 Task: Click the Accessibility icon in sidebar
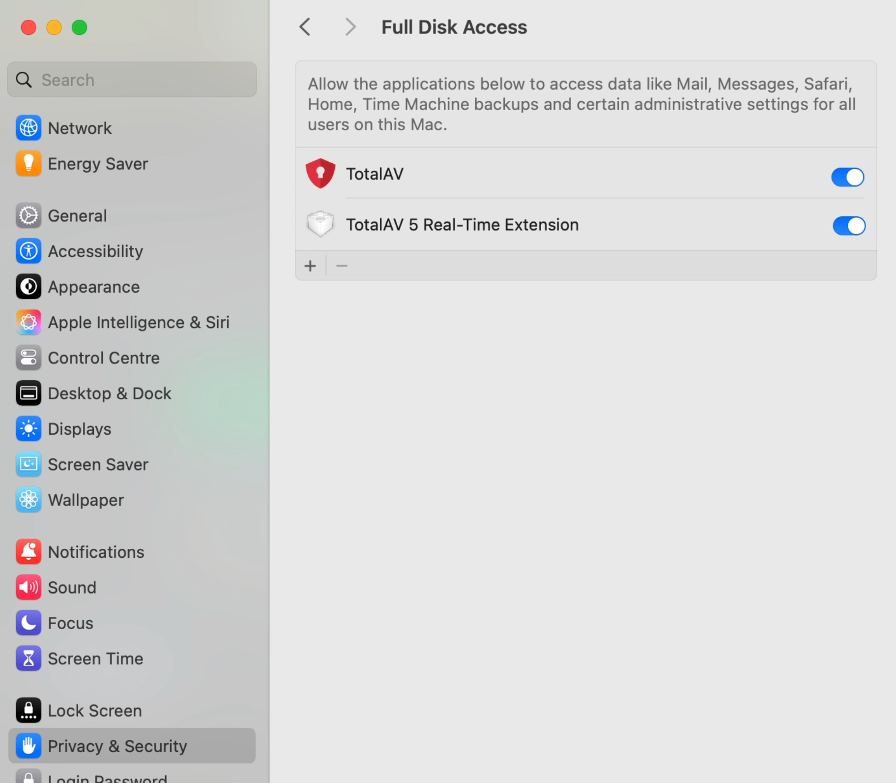(29, 251)
